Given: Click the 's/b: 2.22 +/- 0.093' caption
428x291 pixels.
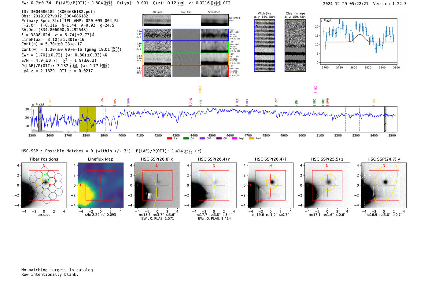Looking at the screenshot, I should [x=101, y=215].
